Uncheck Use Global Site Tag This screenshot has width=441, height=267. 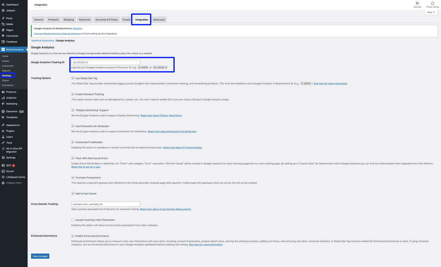(73, 78)
